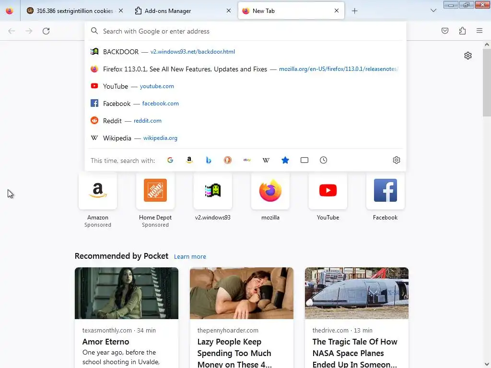
Task: Search this time with DuckDuckGo icon
Action: [228, 160]
